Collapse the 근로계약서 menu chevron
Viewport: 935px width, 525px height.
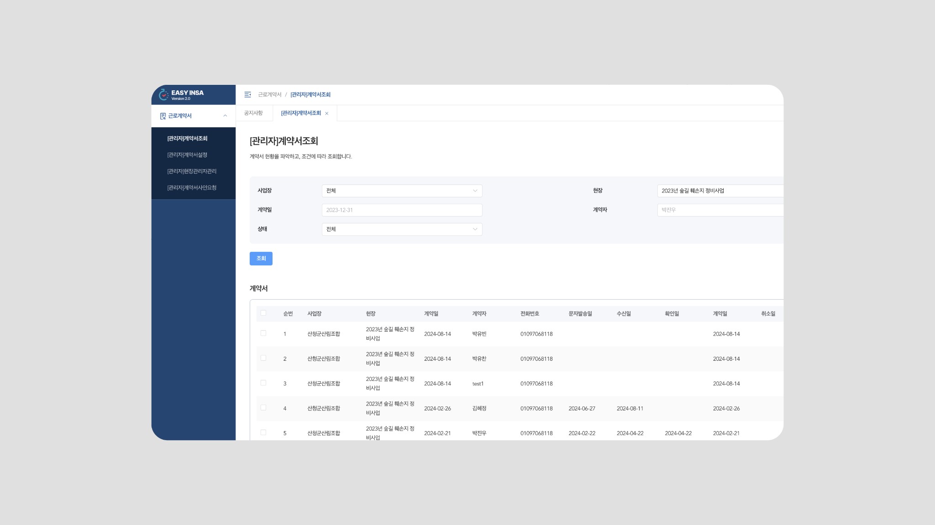(225, 116)
